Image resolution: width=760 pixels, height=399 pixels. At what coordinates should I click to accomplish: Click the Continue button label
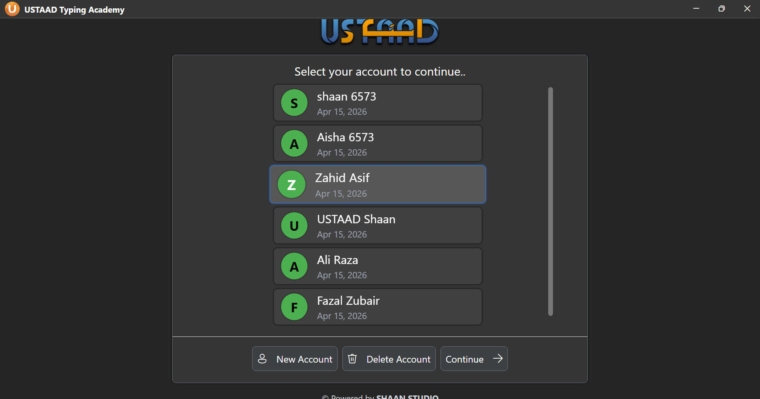[x=464, y=359]
